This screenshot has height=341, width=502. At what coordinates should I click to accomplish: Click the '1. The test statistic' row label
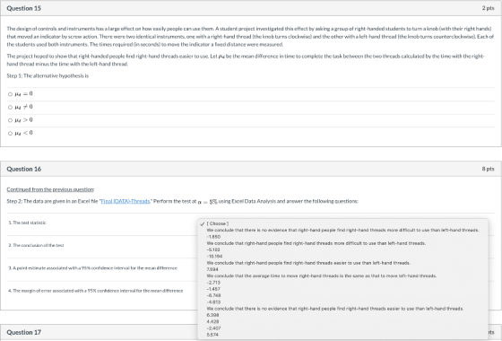[x=27, y=223]
